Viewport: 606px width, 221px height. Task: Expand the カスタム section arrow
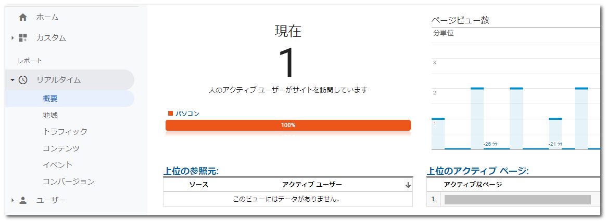[12, 38]
